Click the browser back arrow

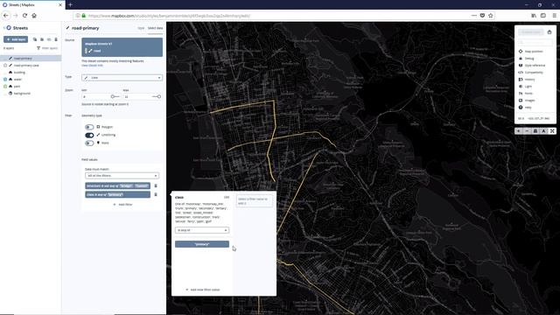tap(6, 16)
